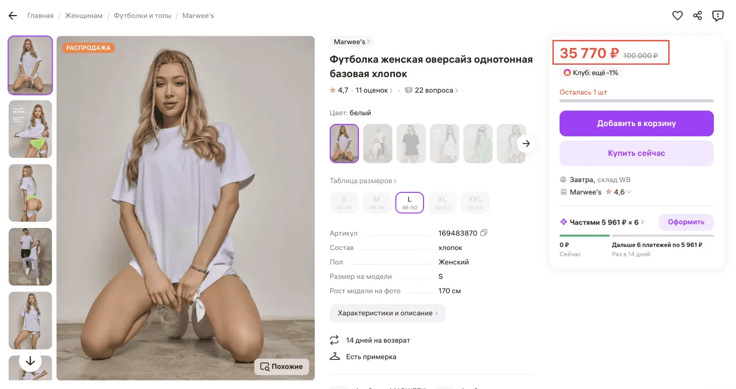The width and height of the screenshot is (736, 389).
Task: Click the similar items search icon
Action: tap(265, 366)
